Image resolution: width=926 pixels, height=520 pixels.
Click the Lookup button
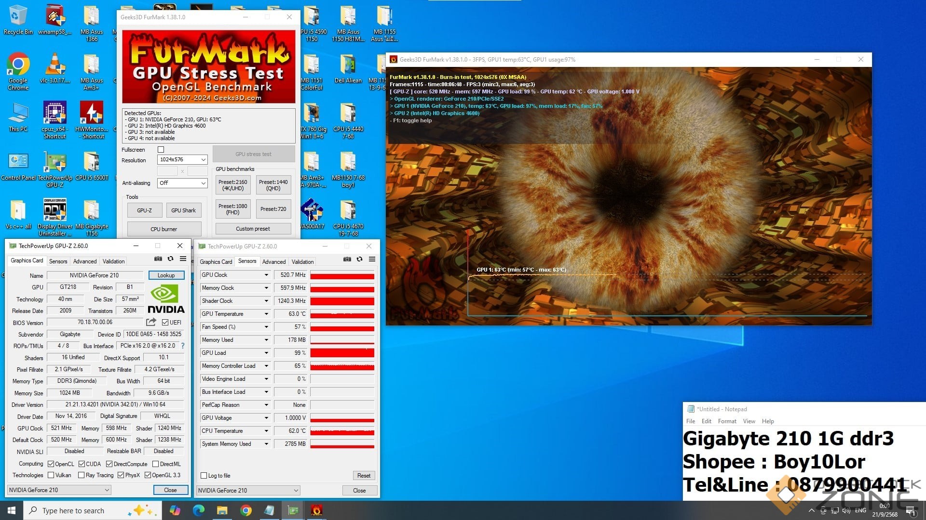[166, 275]
